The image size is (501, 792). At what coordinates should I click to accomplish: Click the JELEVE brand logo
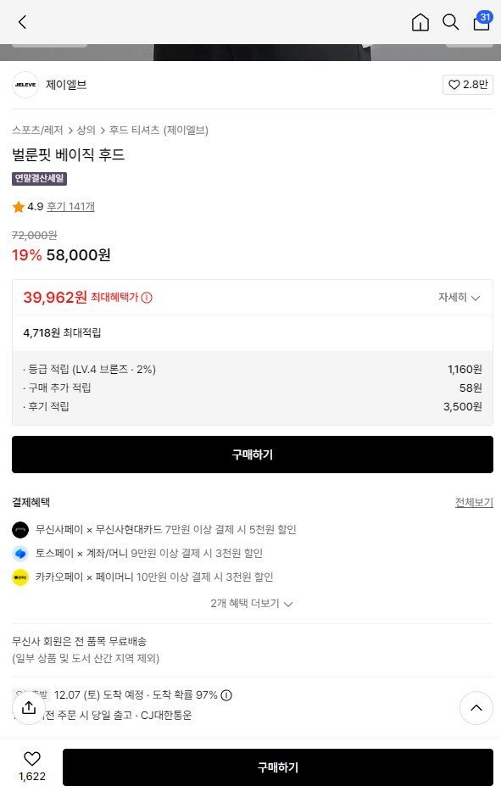25,85
